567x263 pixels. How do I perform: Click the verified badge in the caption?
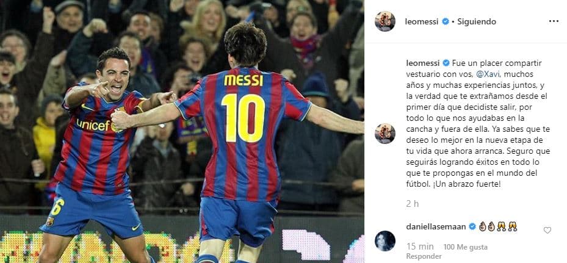(x=446, y=63)
